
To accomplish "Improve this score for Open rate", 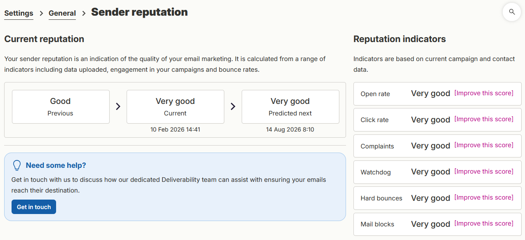I will [x=484, y=93].
